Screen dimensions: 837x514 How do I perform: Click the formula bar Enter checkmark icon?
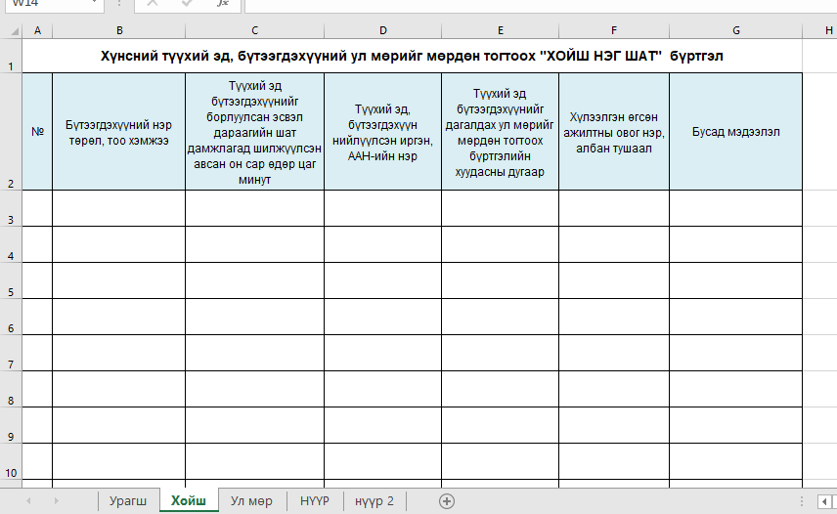point(187,3)
